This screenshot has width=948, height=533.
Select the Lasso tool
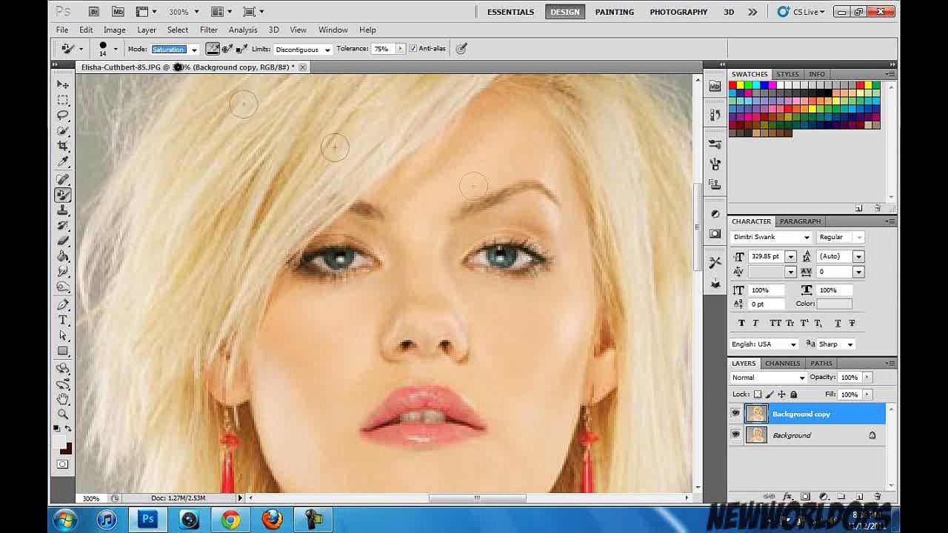pyautogui.click(x=63, y=115)
